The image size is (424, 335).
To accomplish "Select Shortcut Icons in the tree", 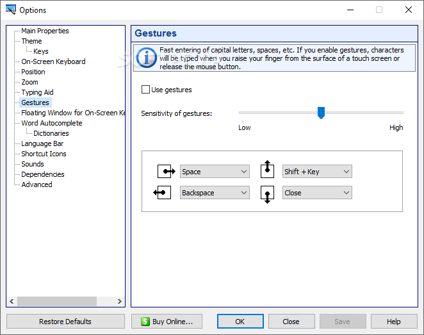I will point(44,154).
